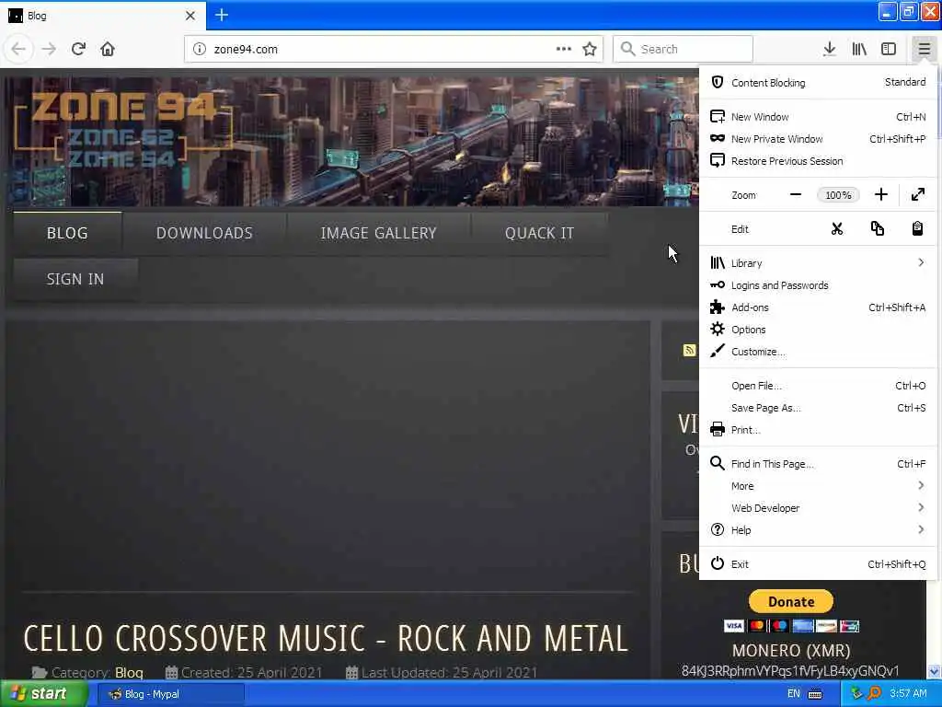The width and height of the screenshot is (942, 707).
Task: Expand the More submenu
Action: (x=818, y=486)
